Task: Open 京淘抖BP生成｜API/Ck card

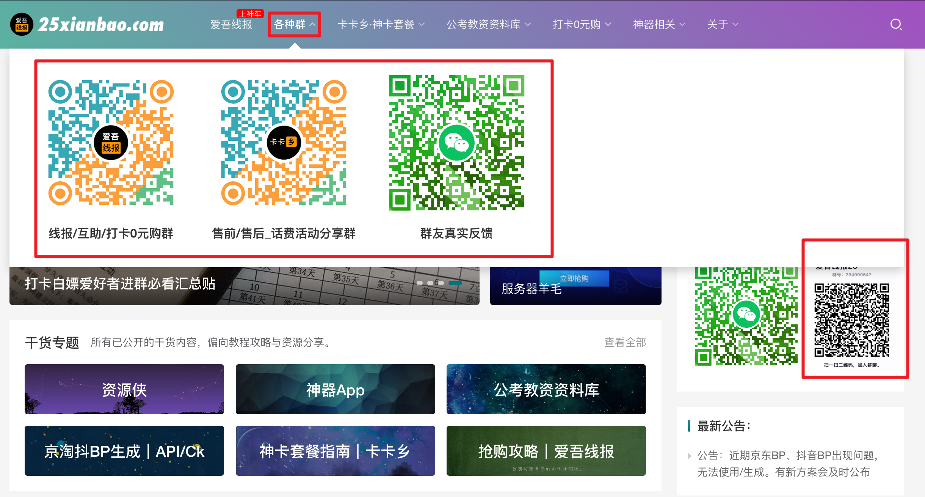Action: [x=124, y=451]
